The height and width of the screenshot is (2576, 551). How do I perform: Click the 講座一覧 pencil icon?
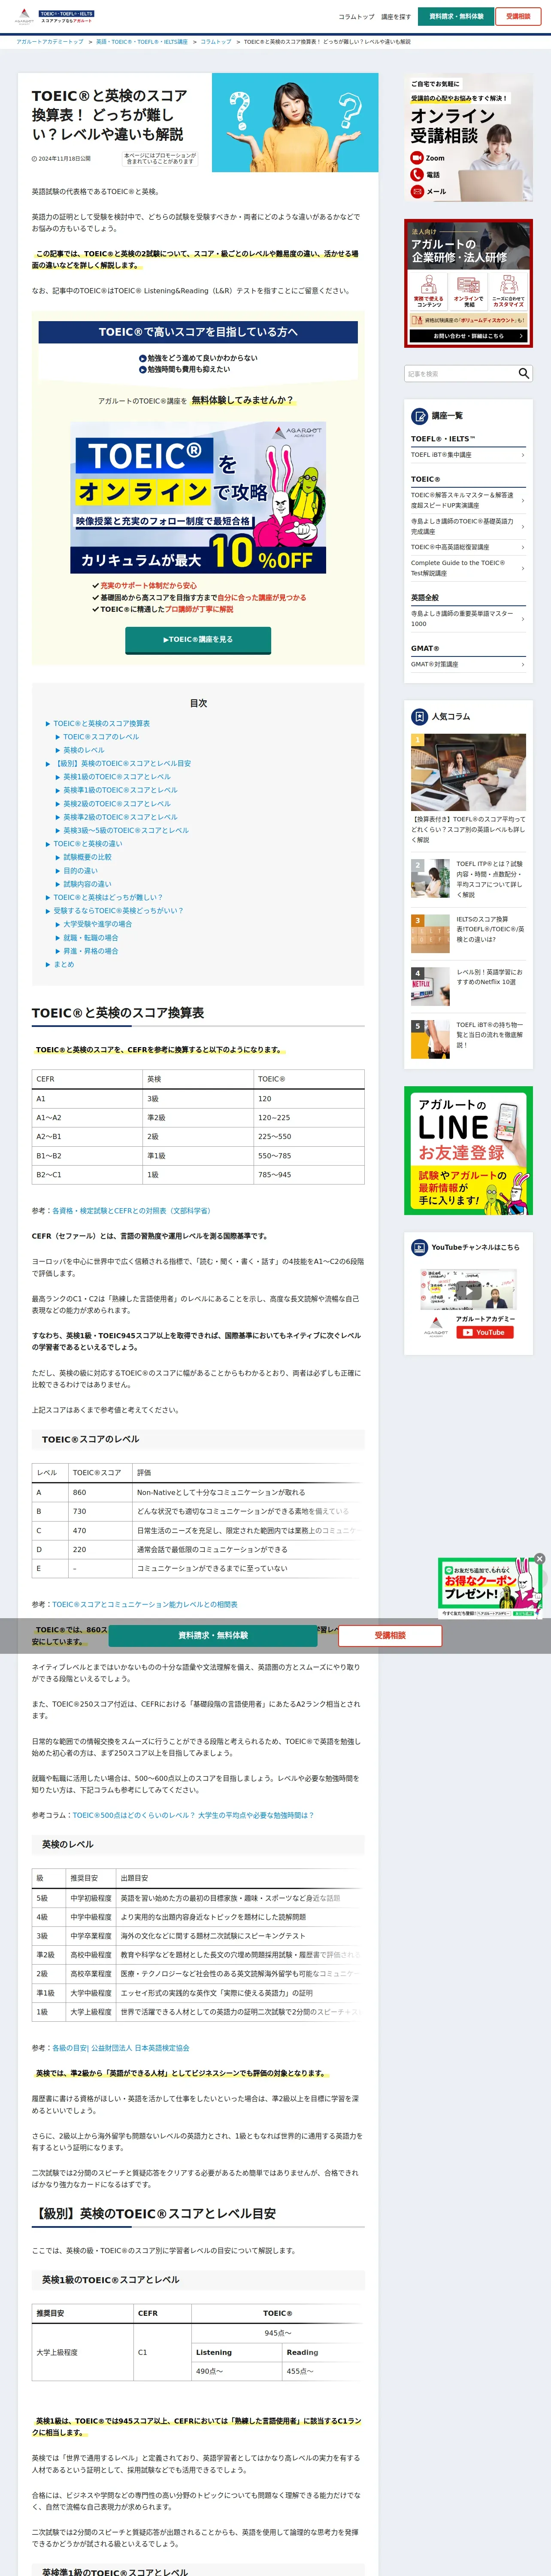click(x=420, y=415)
